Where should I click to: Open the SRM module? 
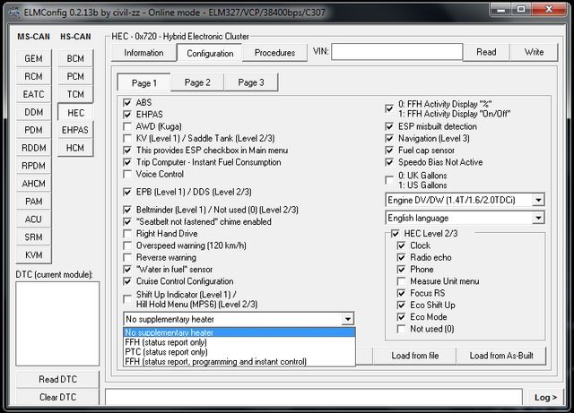[x=33, y=237]
